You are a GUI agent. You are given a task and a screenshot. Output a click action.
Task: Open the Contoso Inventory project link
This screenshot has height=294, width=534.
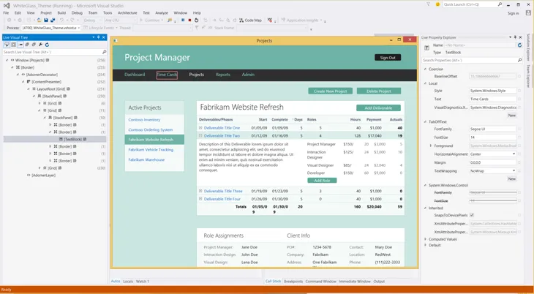tap(144, 119)
